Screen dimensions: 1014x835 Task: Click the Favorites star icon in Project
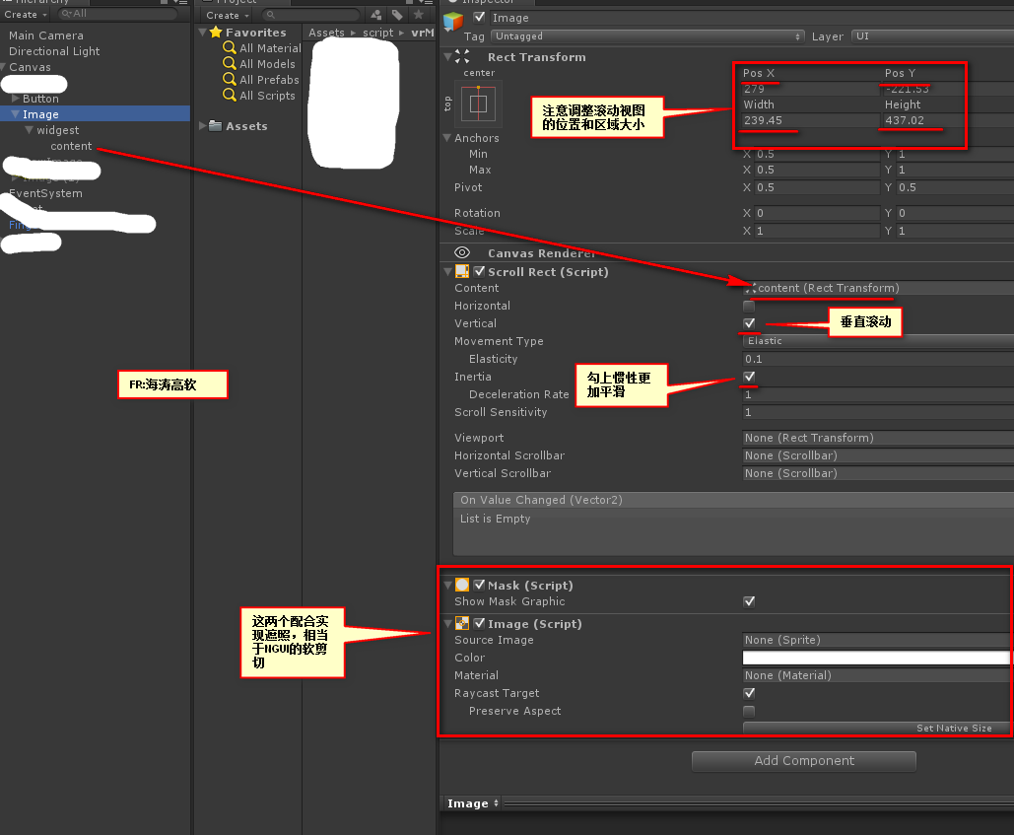(x=216, y=32)
